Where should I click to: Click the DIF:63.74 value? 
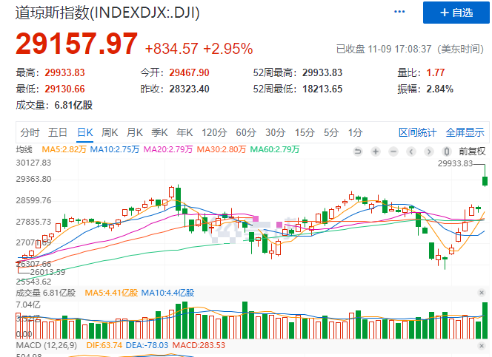(104, 345)
